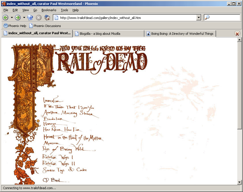Click the scrollbar down arrow

pyautogui.click(x=239, y=182)
